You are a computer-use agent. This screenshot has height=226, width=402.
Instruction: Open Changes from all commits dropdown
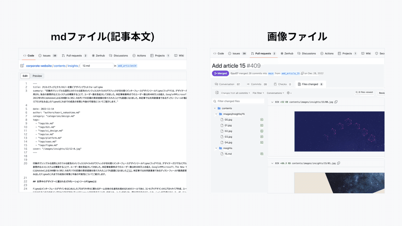pyautogui.click(x=235, y=93)
